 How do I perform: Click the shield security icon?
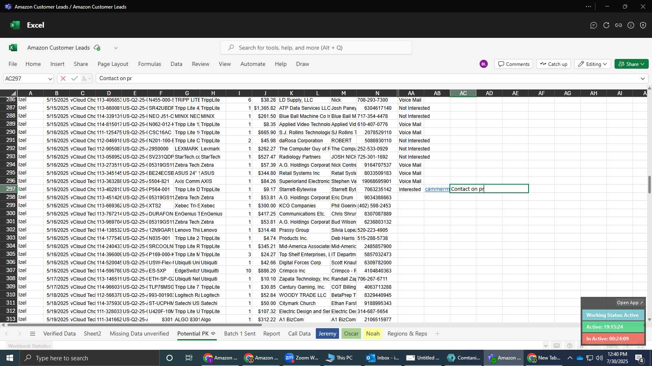pyautogui.click(x=643, y=25)
